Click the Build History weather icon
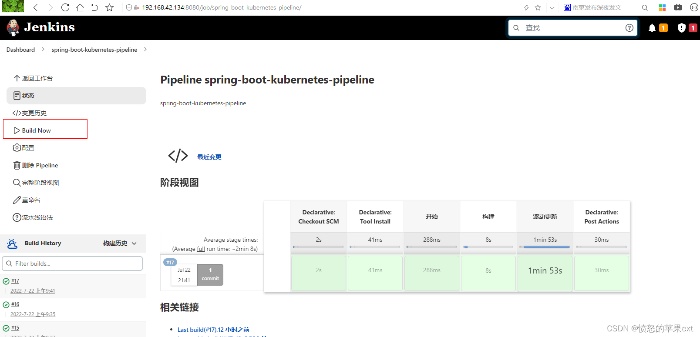The image size is (700, 337). (13, 244)
